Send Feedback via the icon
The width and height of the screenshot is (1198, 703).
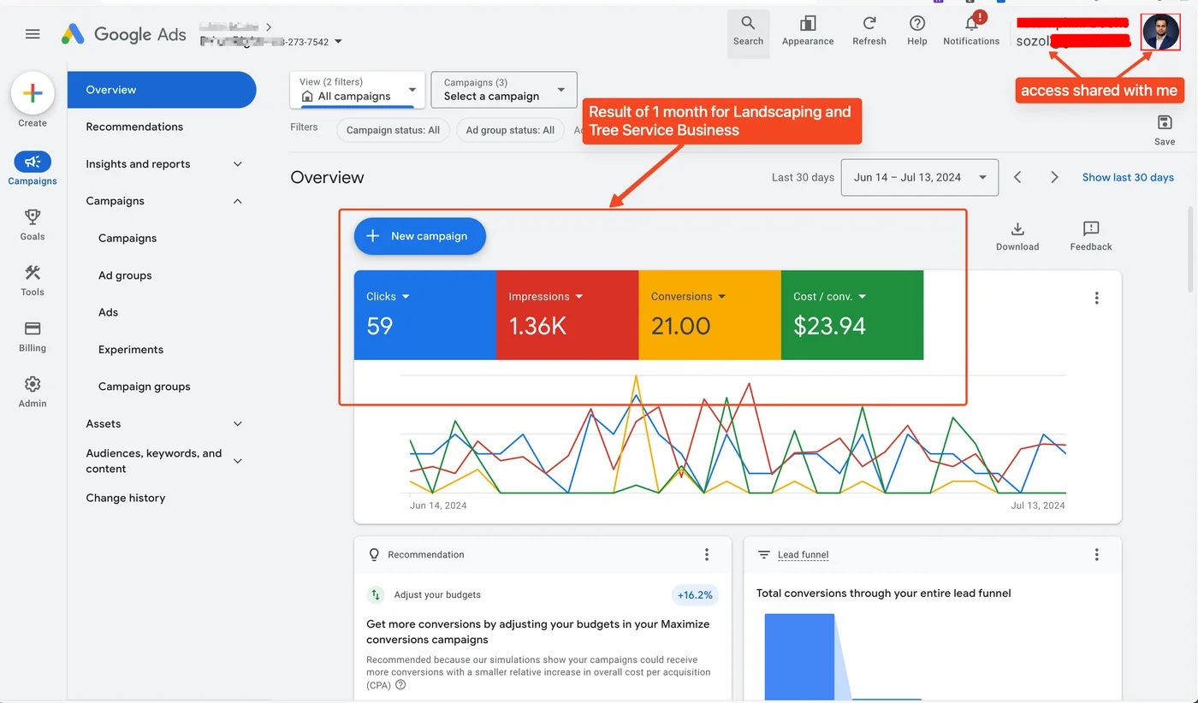point(1091,236)
